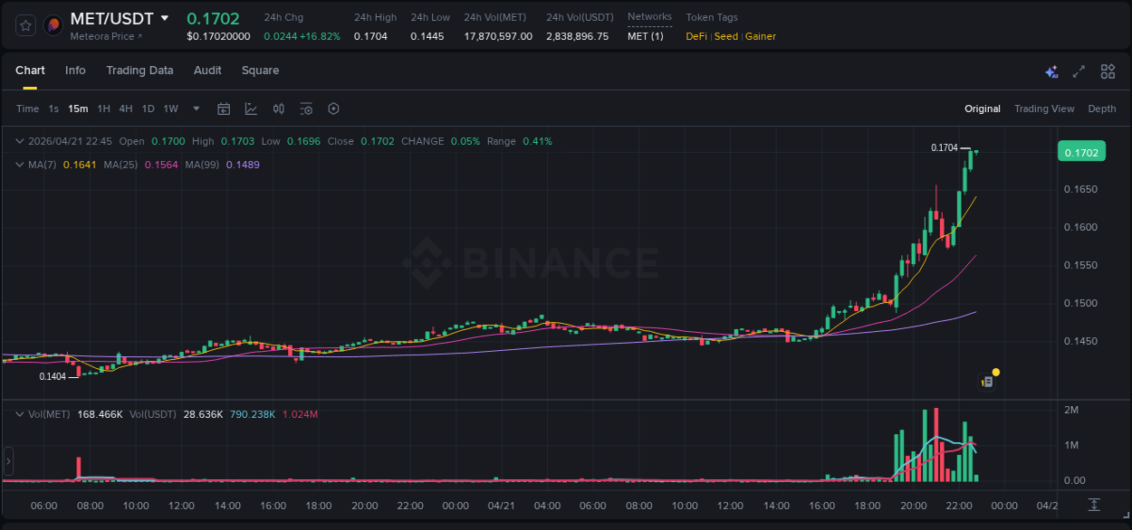Open the chart display settings icon

pyautogui.click(x=306, y=109)
